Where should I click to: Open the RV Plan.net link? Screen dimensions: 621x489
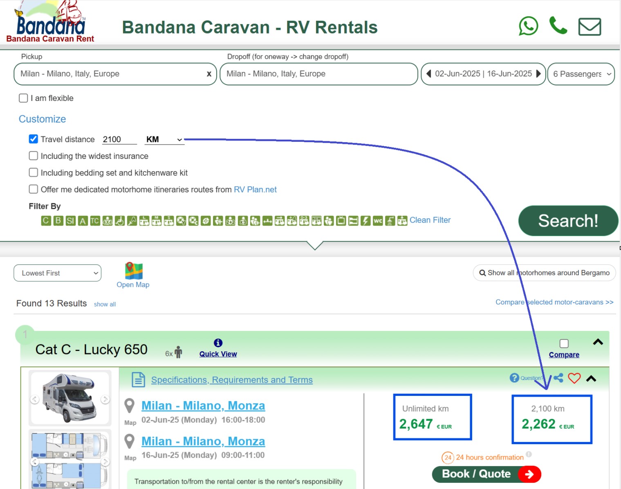click(255, 190)
